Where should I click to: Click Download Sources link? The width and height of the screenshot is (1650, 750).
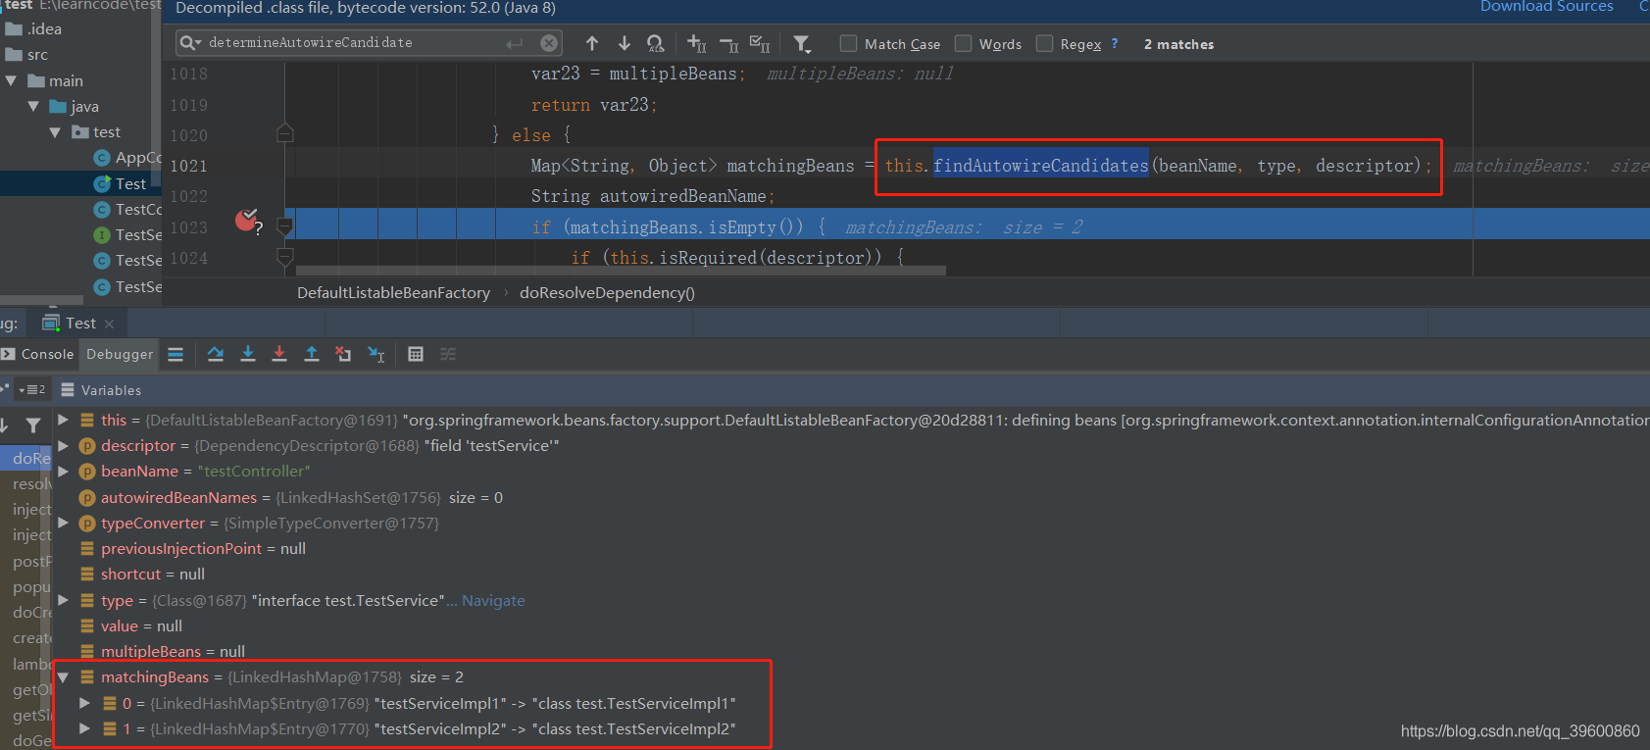tap(1546, 6)
